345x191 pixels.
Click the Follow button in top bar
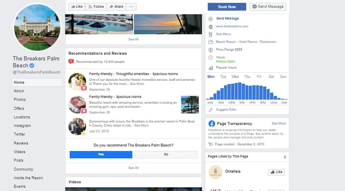[96, 7]
